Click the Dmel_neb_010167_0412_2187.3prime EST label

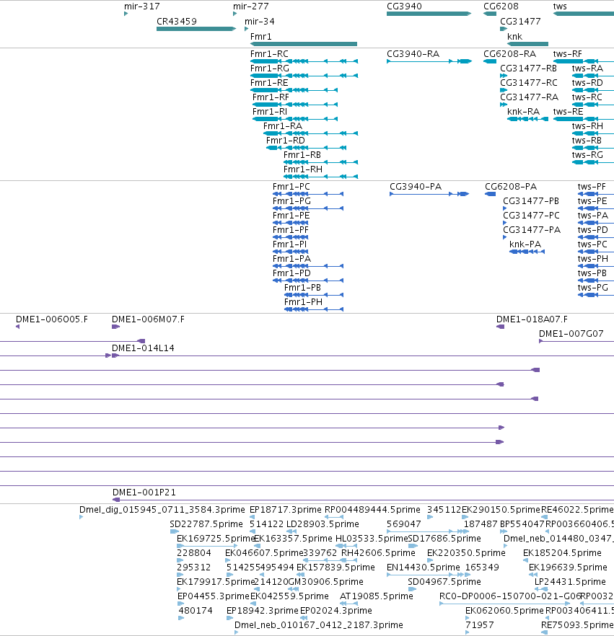[319, 625]
